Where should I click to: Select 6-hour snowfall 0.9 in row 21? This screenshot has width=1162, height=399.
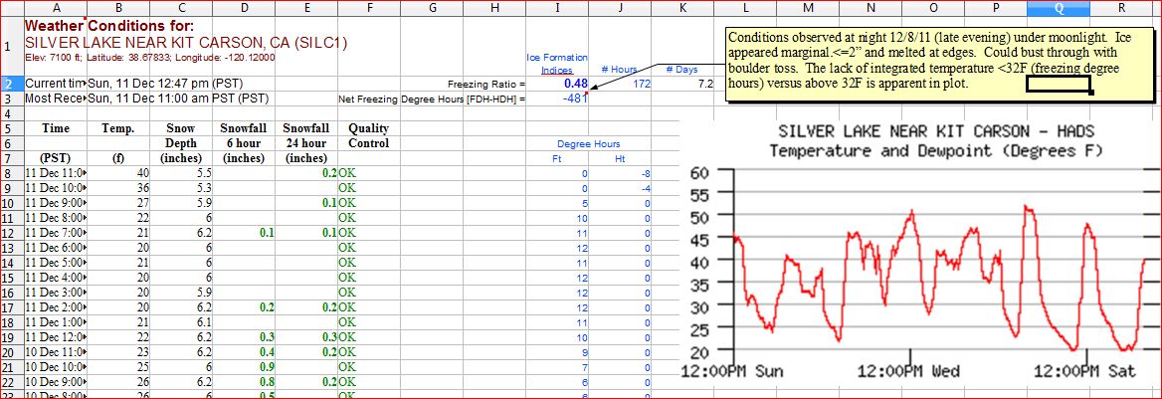point(244,366)
